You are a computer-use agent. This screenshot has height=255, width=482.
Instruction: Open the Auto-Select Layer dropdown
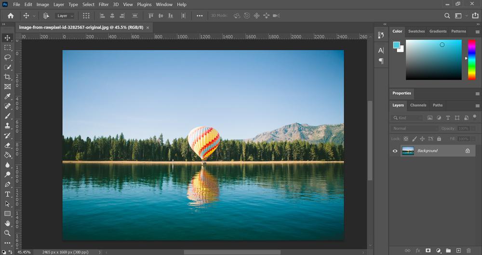click(65, 16)
